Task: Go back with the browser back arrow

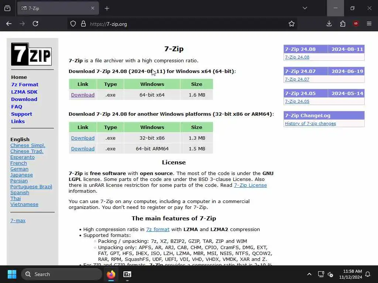Action: (9, 24)
